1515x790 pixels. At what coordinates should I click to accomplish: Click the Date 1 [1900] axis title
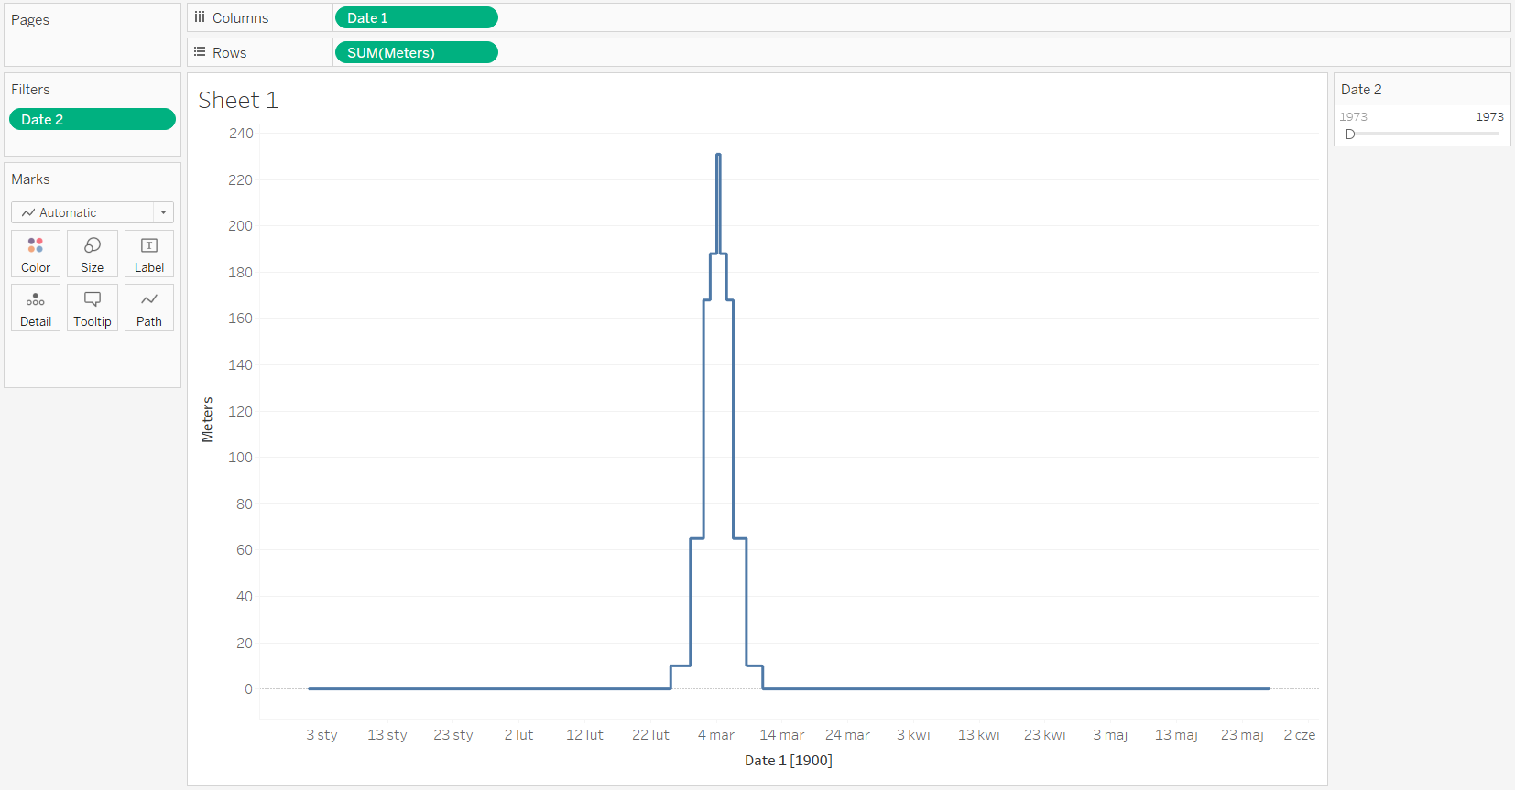(x=788, y=760)
